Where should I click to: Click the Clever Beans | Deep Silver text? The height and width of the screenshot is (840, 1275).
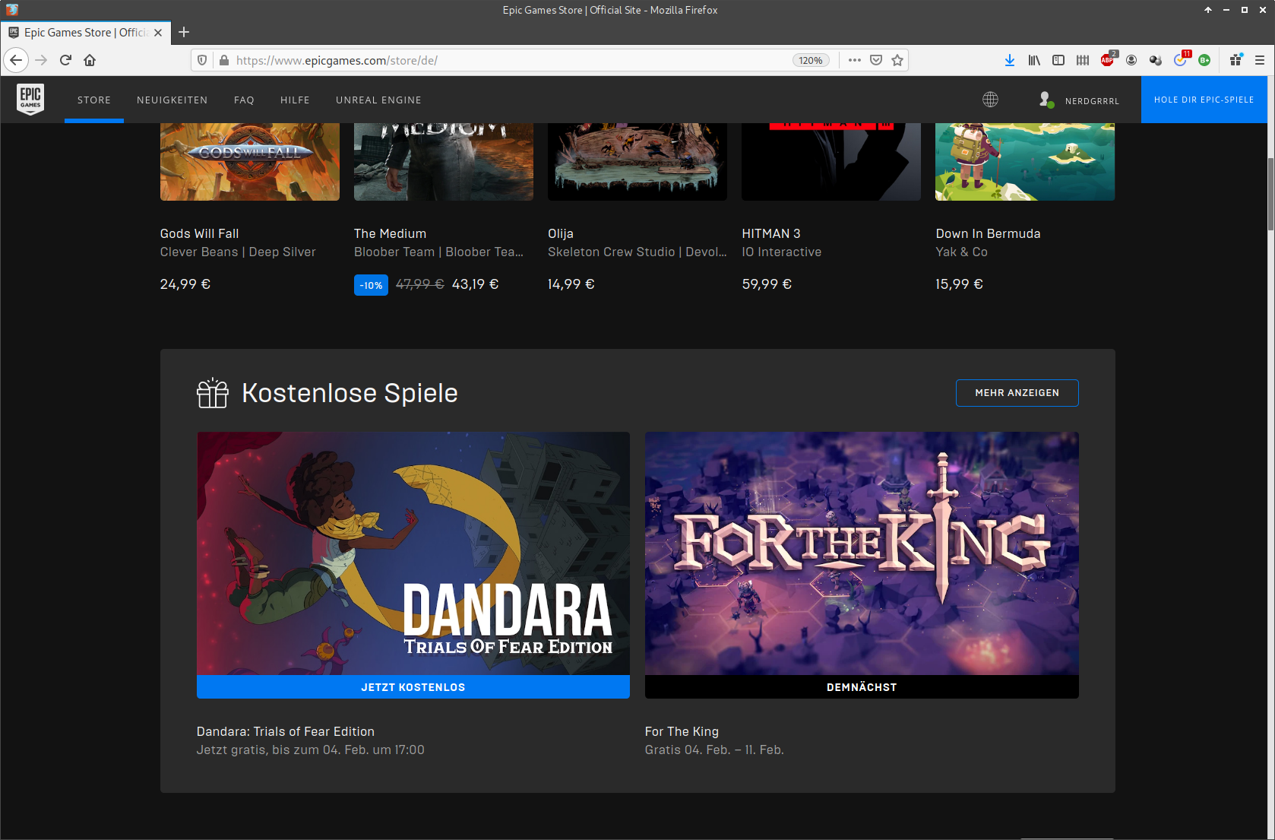pos(238,252)
